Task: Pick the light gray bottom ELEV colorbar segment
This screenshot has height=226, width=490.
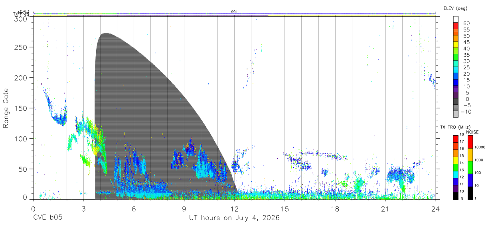Action: [x=456, y=114]
